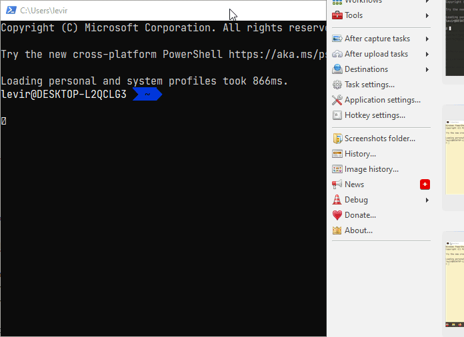Click the Debug traffic cone icon

337,200
